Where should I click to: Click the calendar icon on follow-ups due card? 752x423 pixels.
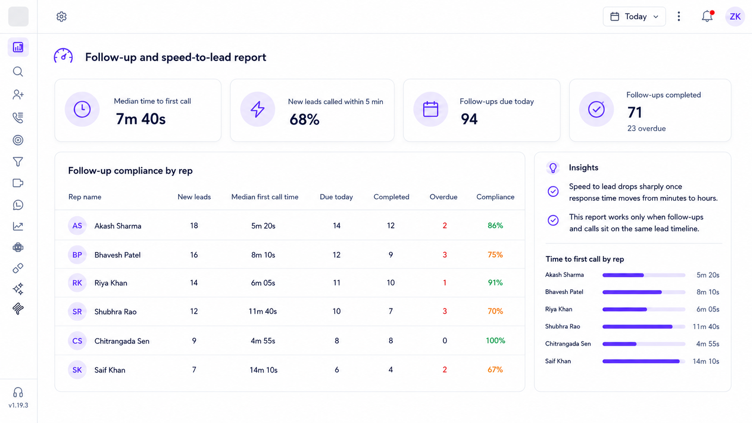tap(430, 109)
